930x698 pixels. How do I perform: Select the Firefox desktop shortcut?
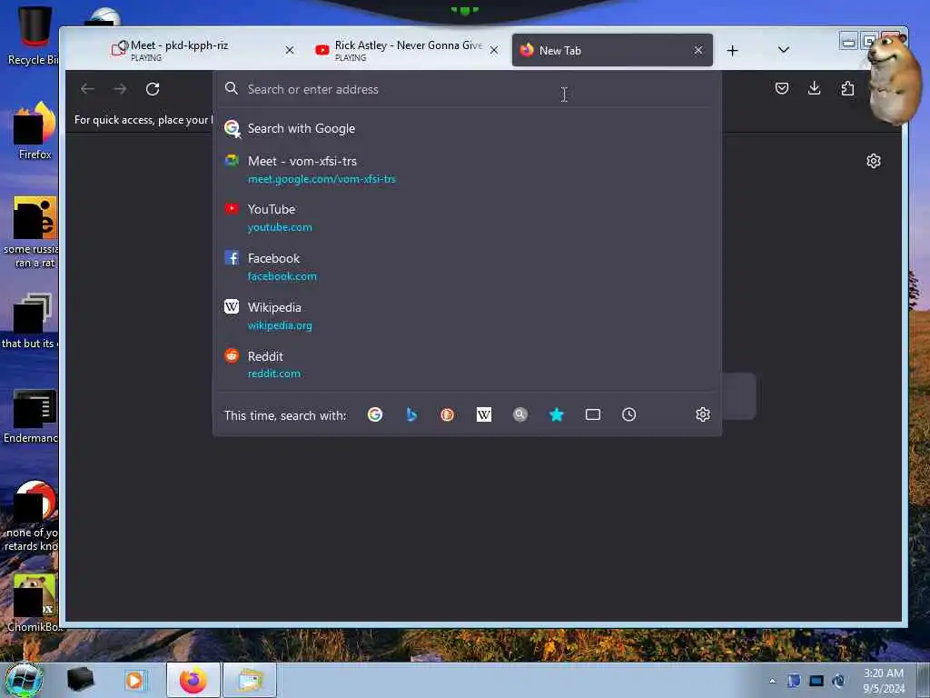35,131
